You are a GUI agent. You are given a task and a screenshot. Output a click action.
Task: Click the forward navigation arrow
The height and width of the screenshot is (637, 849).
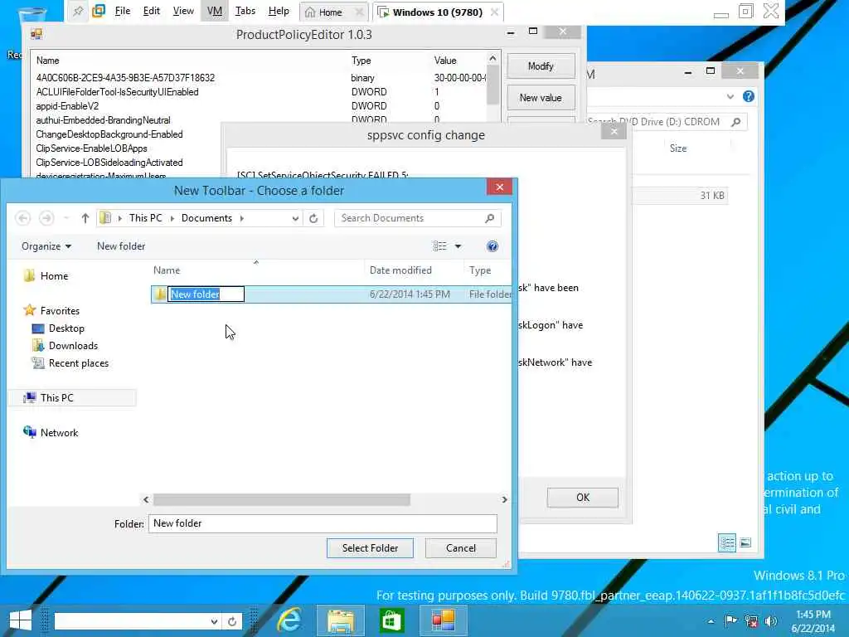46,218
